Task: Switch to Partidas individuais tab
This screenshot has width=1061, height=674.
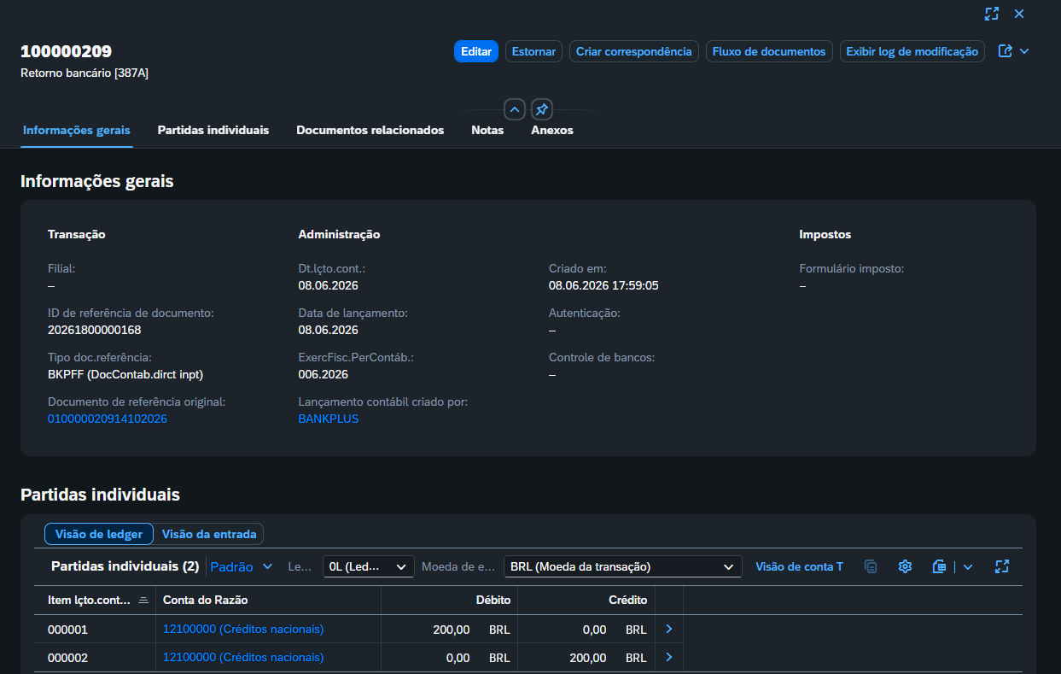Action: tap(213, 131)
